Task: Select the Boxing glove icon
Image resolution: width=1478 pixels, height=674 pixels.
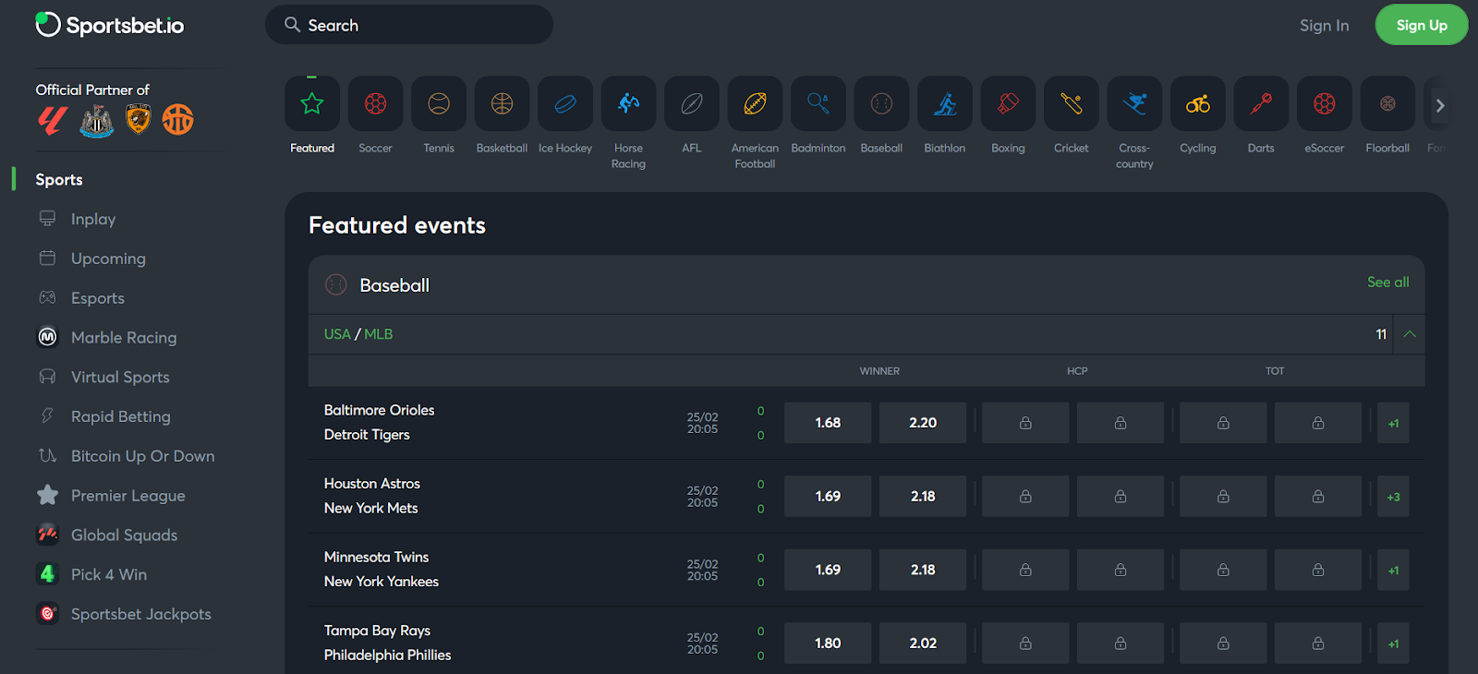Action: (1008, 103)
